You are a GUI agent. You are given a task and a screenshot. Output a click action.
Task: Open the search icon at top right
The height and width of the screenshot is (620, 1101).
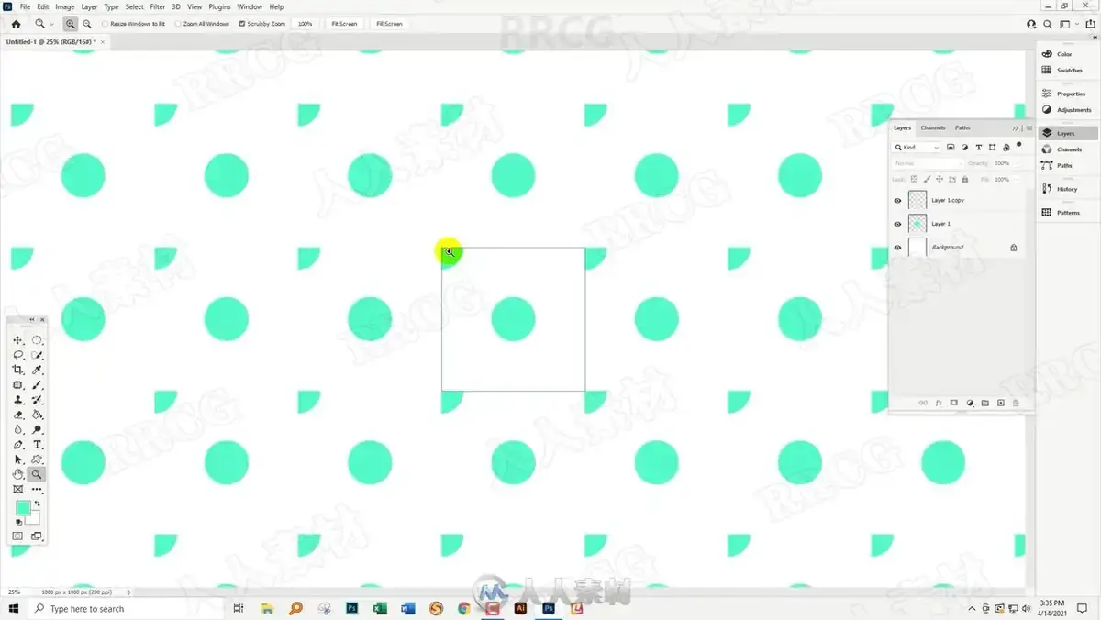pyautogui.click(x=1048, y=24)
